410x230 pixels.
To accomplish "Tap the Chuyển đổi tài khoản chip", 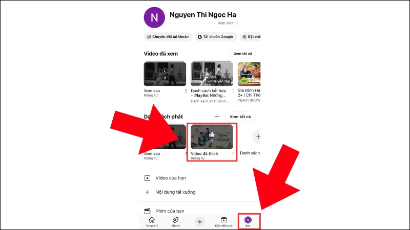I will [x=167, y=37].
